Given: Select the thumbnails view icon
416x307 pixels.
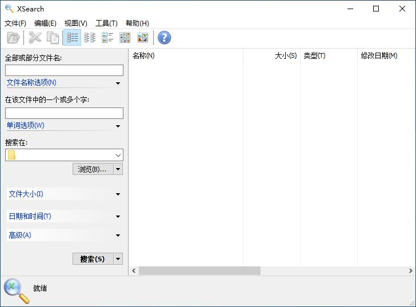Looking at the screenshot, I should [x=142, y=38].
